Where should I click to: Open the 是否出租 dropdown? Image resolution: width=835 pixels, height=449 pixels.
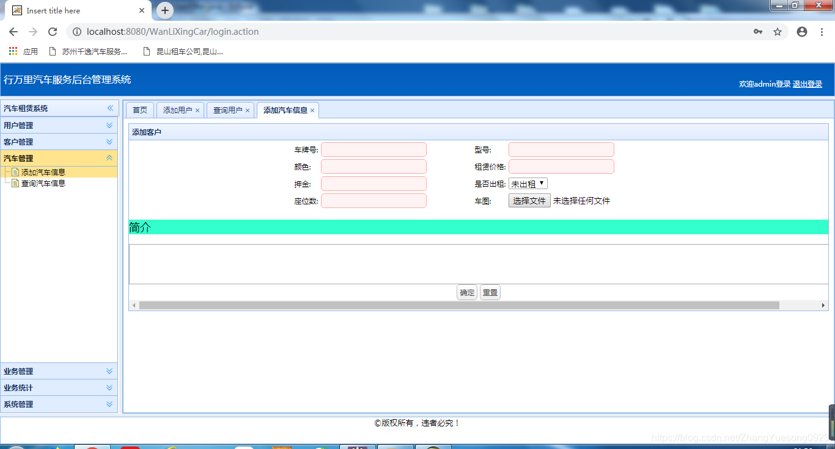pos(528,184)
